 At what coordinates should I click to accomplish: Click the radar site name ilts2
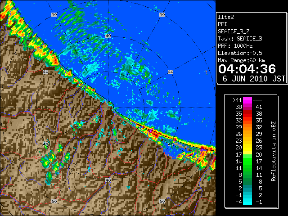(226, 17)
